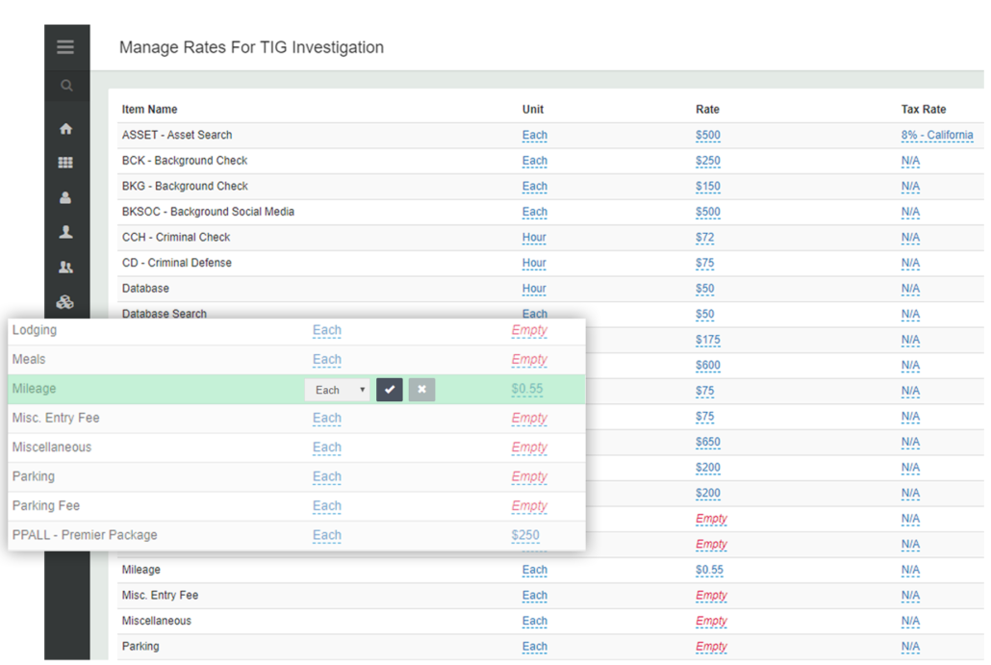
Task: Cancel Mileage unit edit with X
Action: 421,390
